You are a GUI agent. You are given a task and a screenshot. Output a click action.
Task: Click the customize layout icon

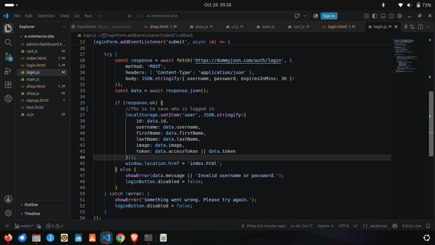point(366,16)
